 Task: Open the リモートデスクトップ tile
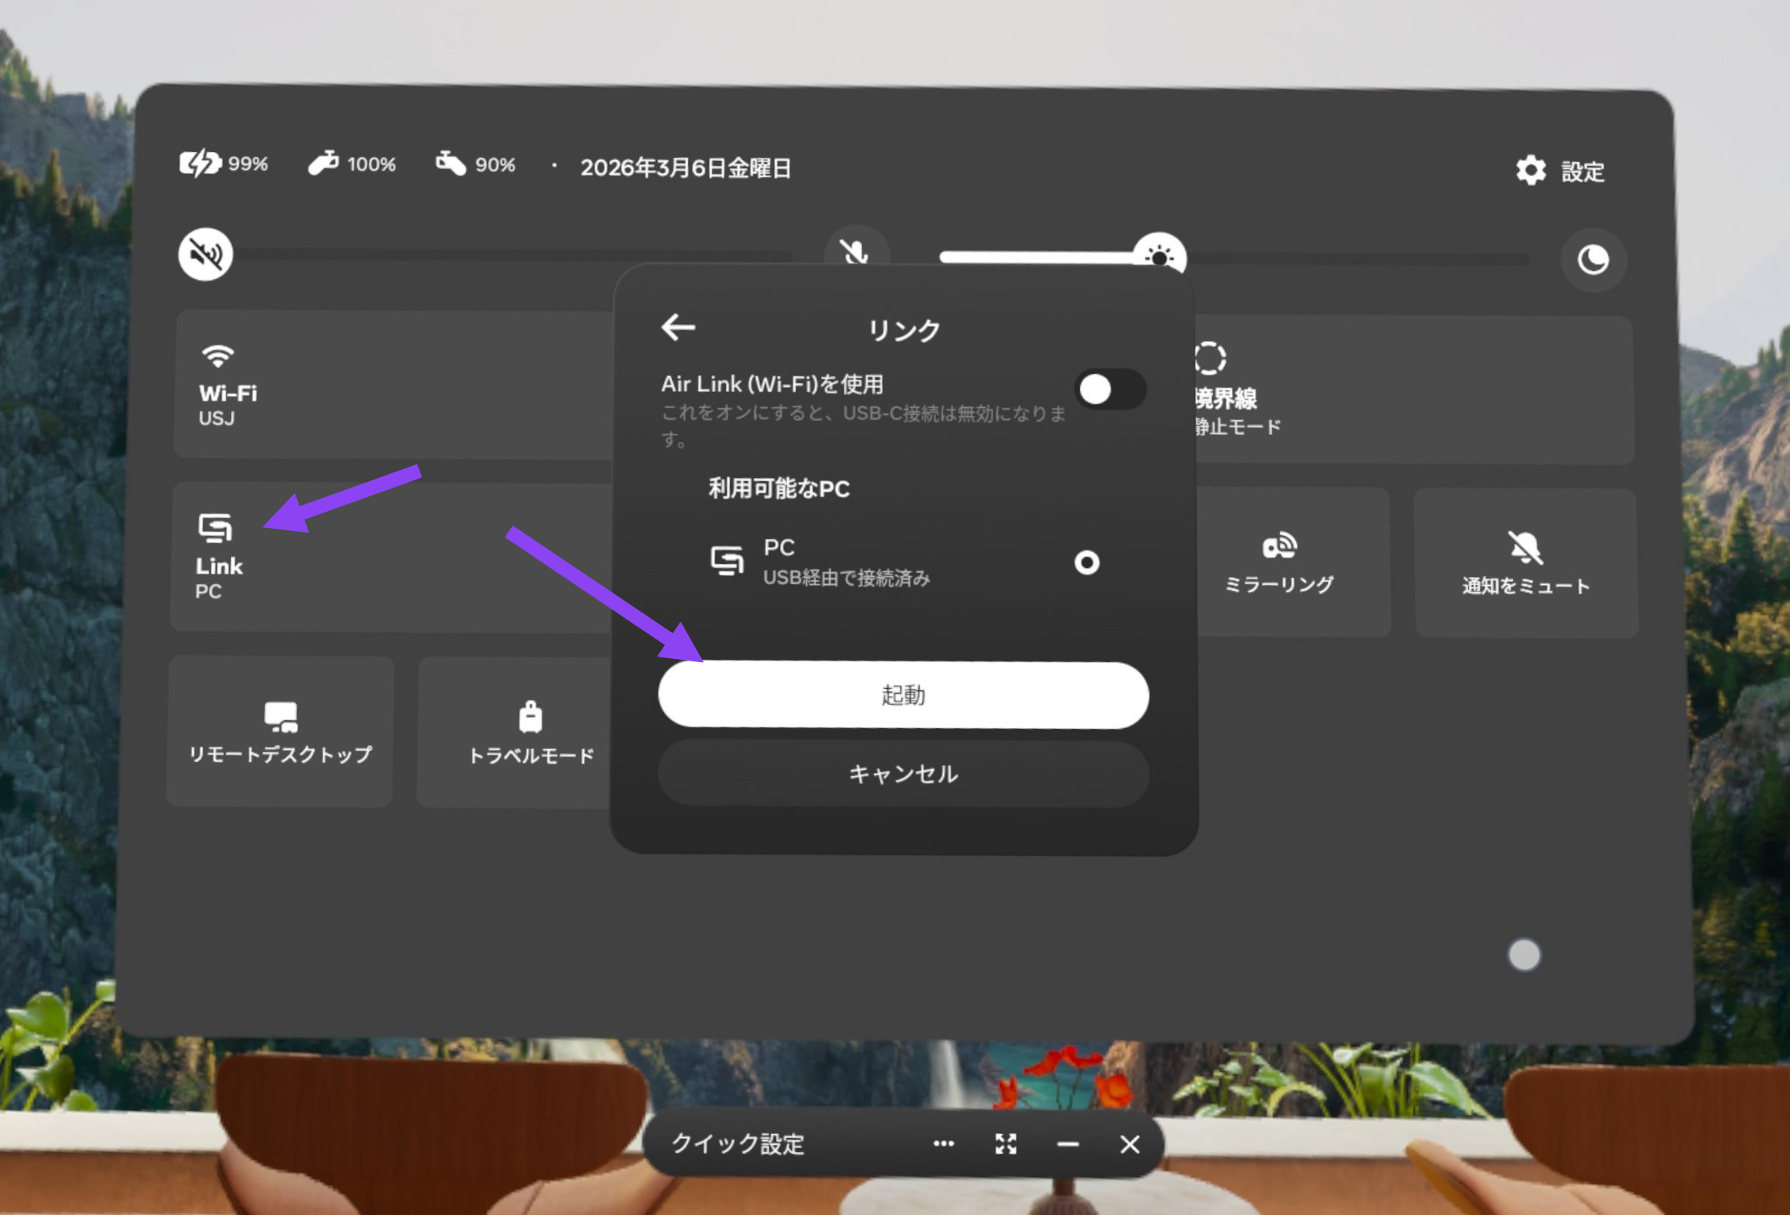coord(280,731)
